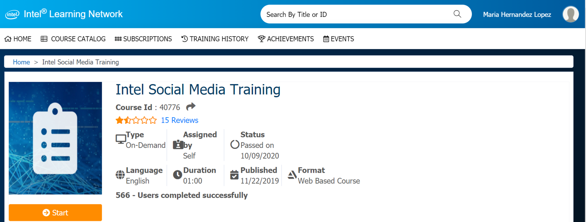586x222 pixels.
Task: Open SUBSCRIPTIONS in navigation bar
Action: [143, 39]
